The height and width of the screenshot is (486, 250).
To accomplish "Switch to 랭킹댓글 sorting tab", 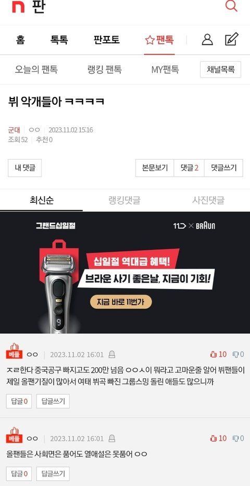I will (124, 200).
